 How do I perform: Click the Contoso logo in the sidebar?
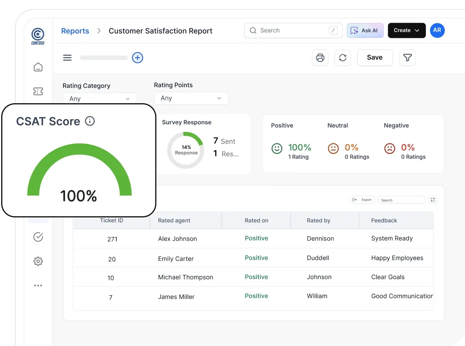coord(38,36)
